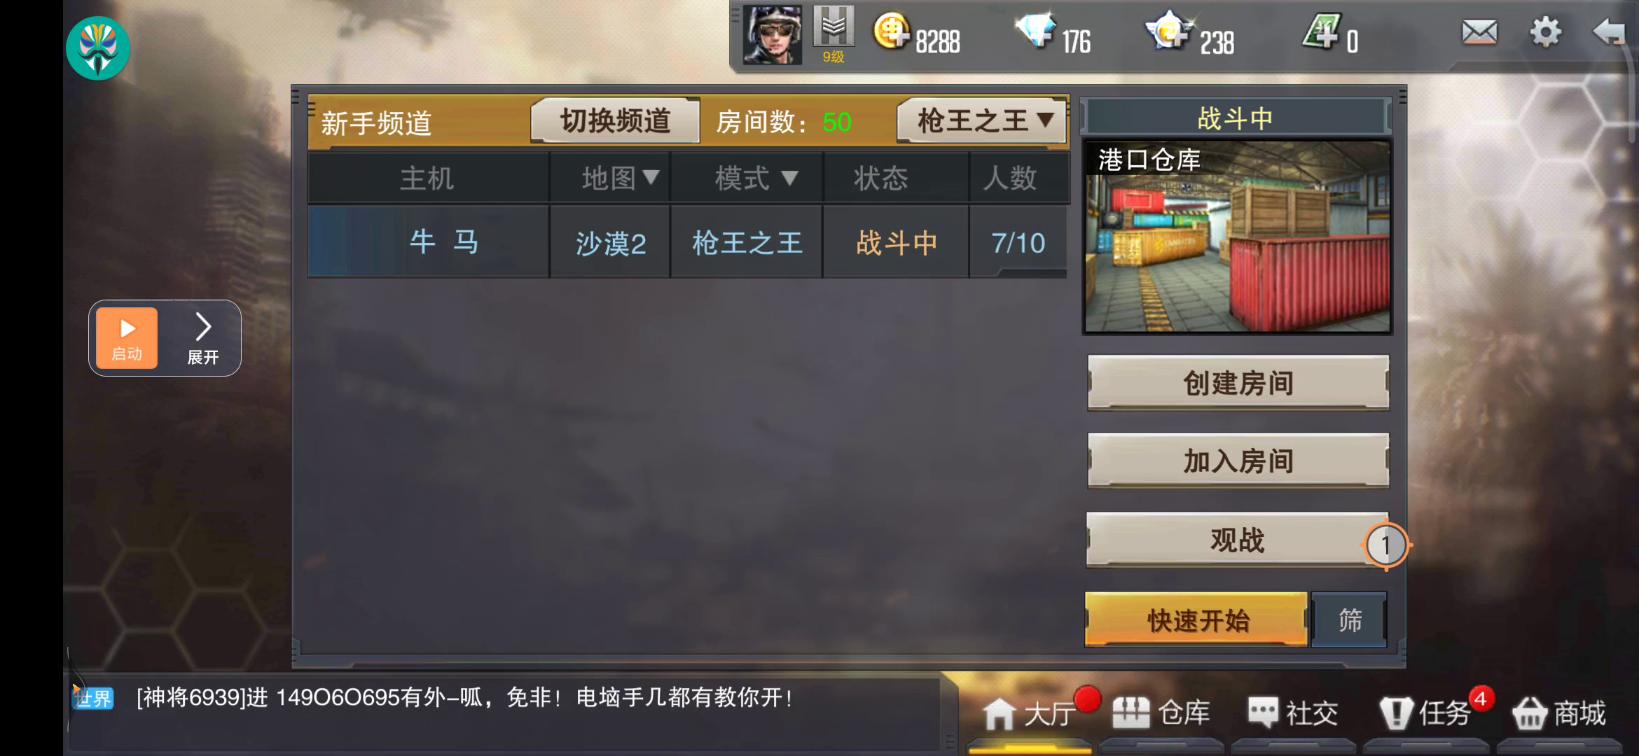1639x756 pixels.
Task: Open the 商城 shop tab
Action: pyautogui.click(x=1560, y=713)
